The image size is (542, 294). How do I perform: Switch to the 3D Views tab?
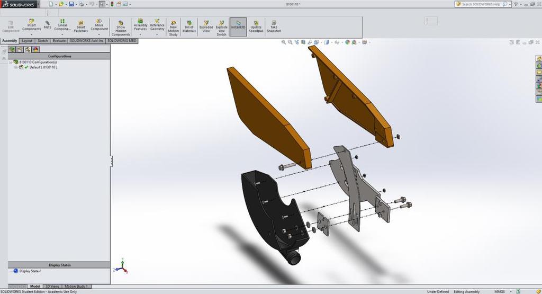(x=52, y=287)
